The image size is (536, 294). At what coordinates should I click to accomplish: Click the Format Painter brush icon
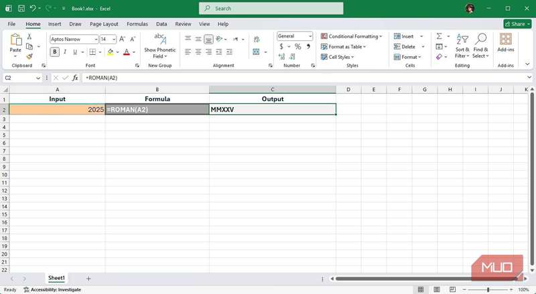click(x=29, y=56)
